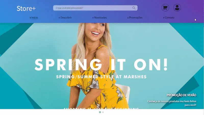This screenshot has width=204, height=115.
Task: Select the second carousel dot indicator
Action: (x=103, y=112)
